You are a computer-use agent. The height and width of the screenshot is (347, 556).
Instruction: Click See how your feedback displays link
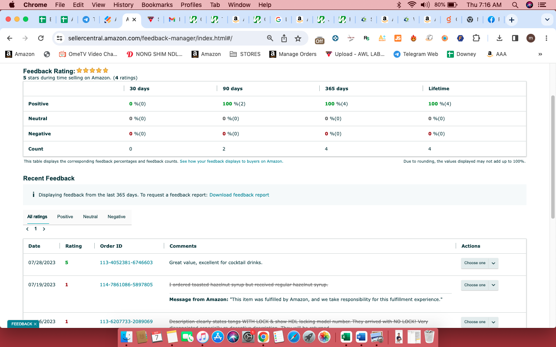(x=232, y=161)
